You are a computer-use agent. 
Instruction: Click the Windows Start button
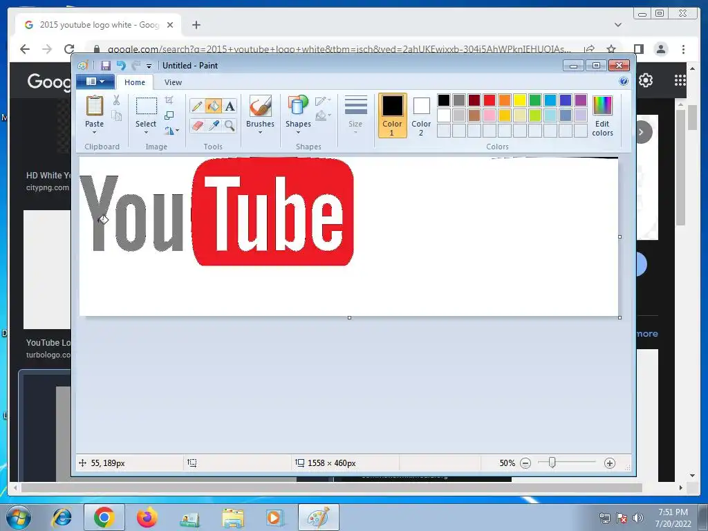coord(18,517)
